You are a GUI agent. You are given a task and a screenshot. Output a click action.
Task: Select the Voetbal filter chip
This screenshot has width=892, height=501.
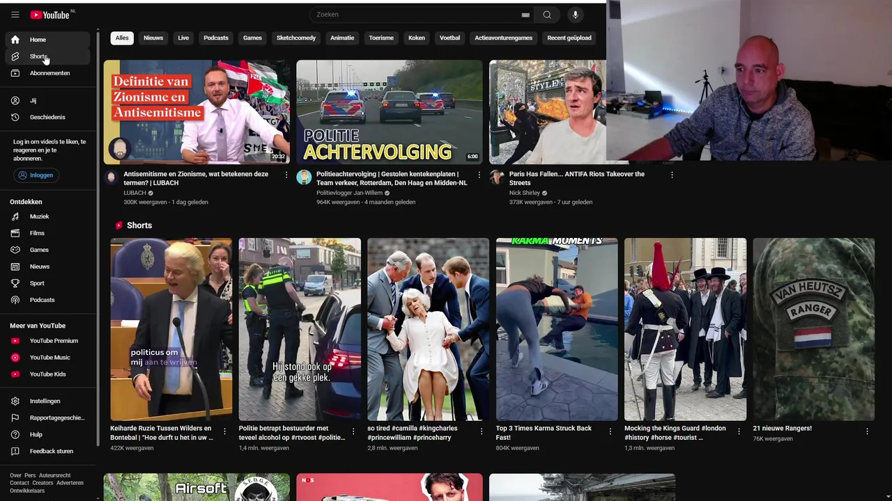[x=449, y=38]
